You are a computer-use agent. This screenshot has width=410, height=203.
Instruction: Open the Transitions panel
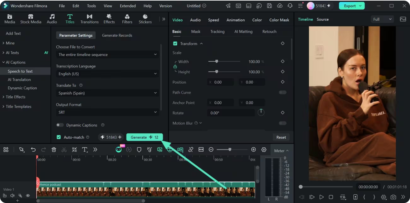pos(89,19)
